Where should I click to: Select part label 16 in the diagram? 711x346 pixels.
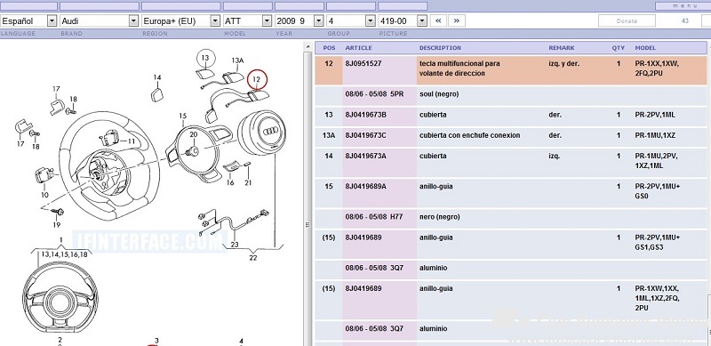tap(230, 182)
